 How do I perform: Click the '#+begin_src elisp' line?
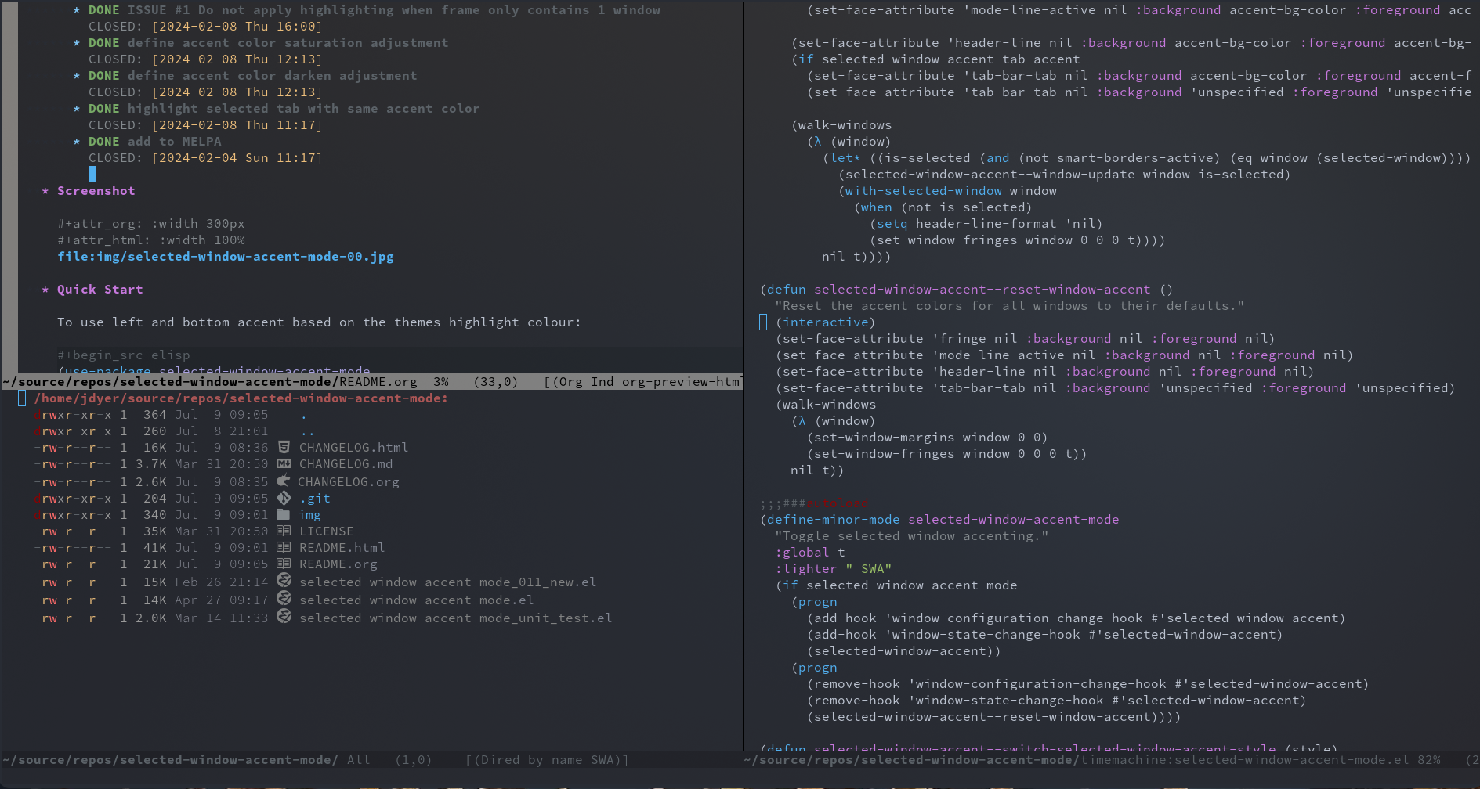click(x=124, y=355)
